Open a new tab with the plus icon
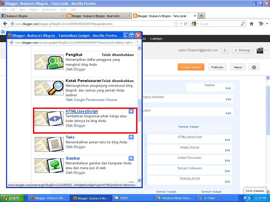The image size is (270, 202). (201, 16)
